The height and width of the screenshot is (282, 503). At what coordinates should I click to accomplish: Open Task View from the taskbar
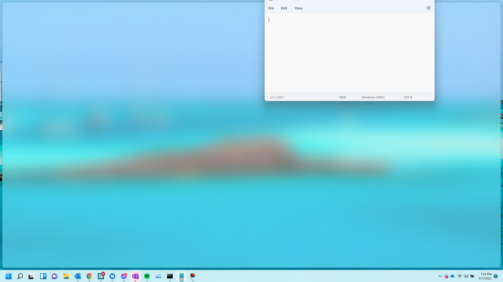point(31,276)
